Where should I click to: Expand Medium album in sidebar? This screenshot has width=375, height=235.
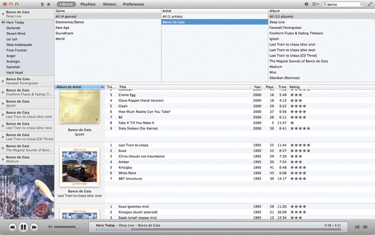[x=3, y=159]
